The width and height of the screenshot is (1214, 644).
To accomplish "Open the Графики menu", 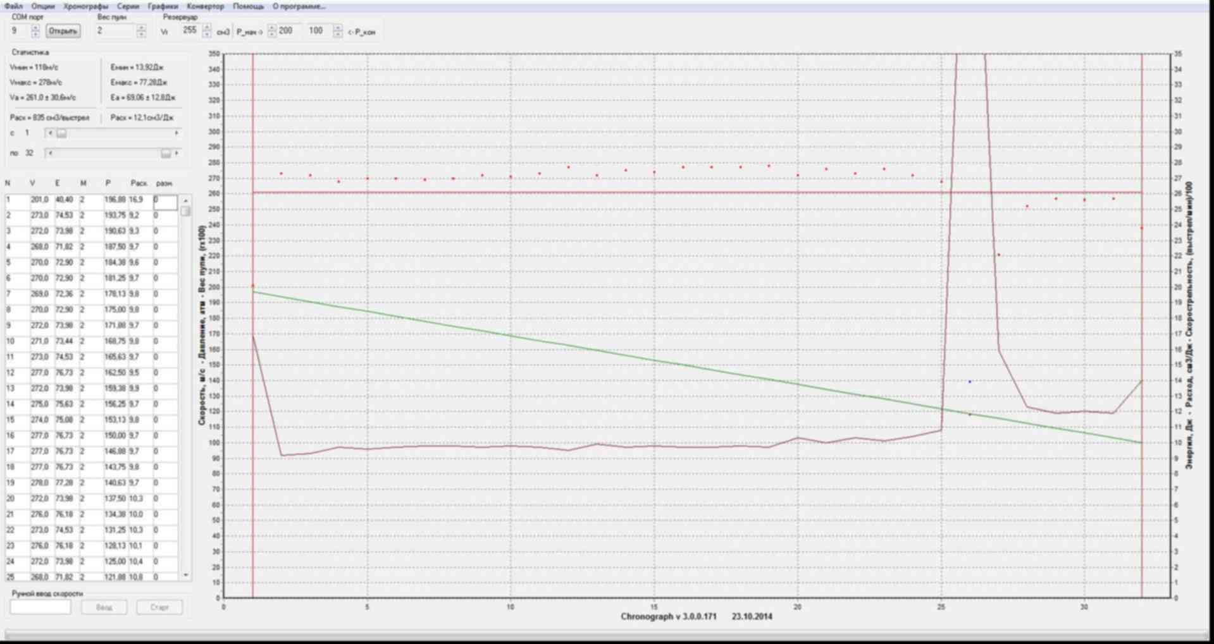I will 163,6.
